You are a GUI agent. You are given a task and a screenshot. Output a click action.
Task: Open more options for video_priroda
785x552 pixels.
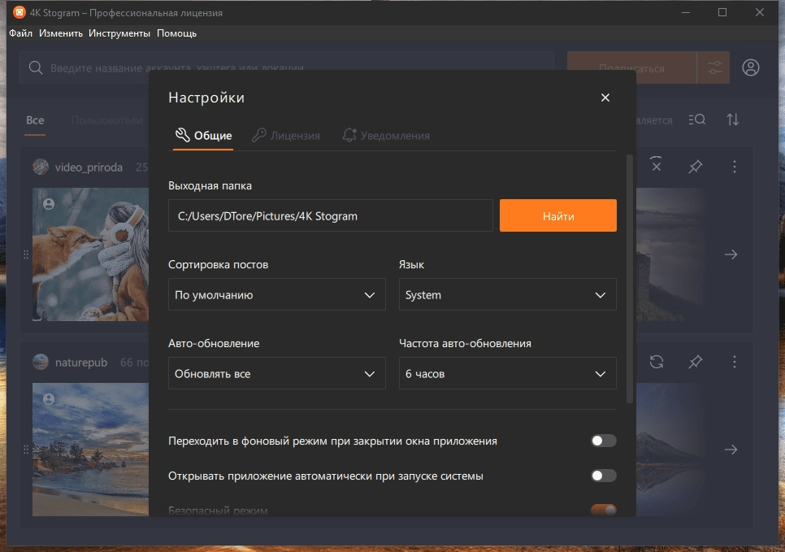[735, 167]
